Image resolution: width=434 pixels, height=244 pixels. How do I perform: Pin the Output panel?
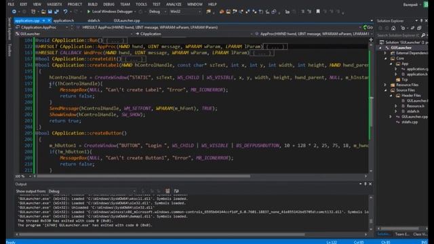pyautogui.click(x=366, y=184)
